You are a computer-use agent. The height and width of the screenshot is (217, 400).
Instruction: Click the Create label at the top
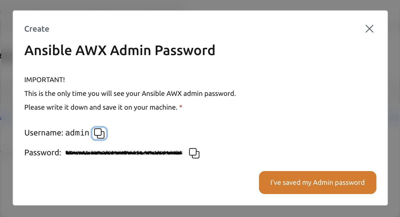pos(37,29)
